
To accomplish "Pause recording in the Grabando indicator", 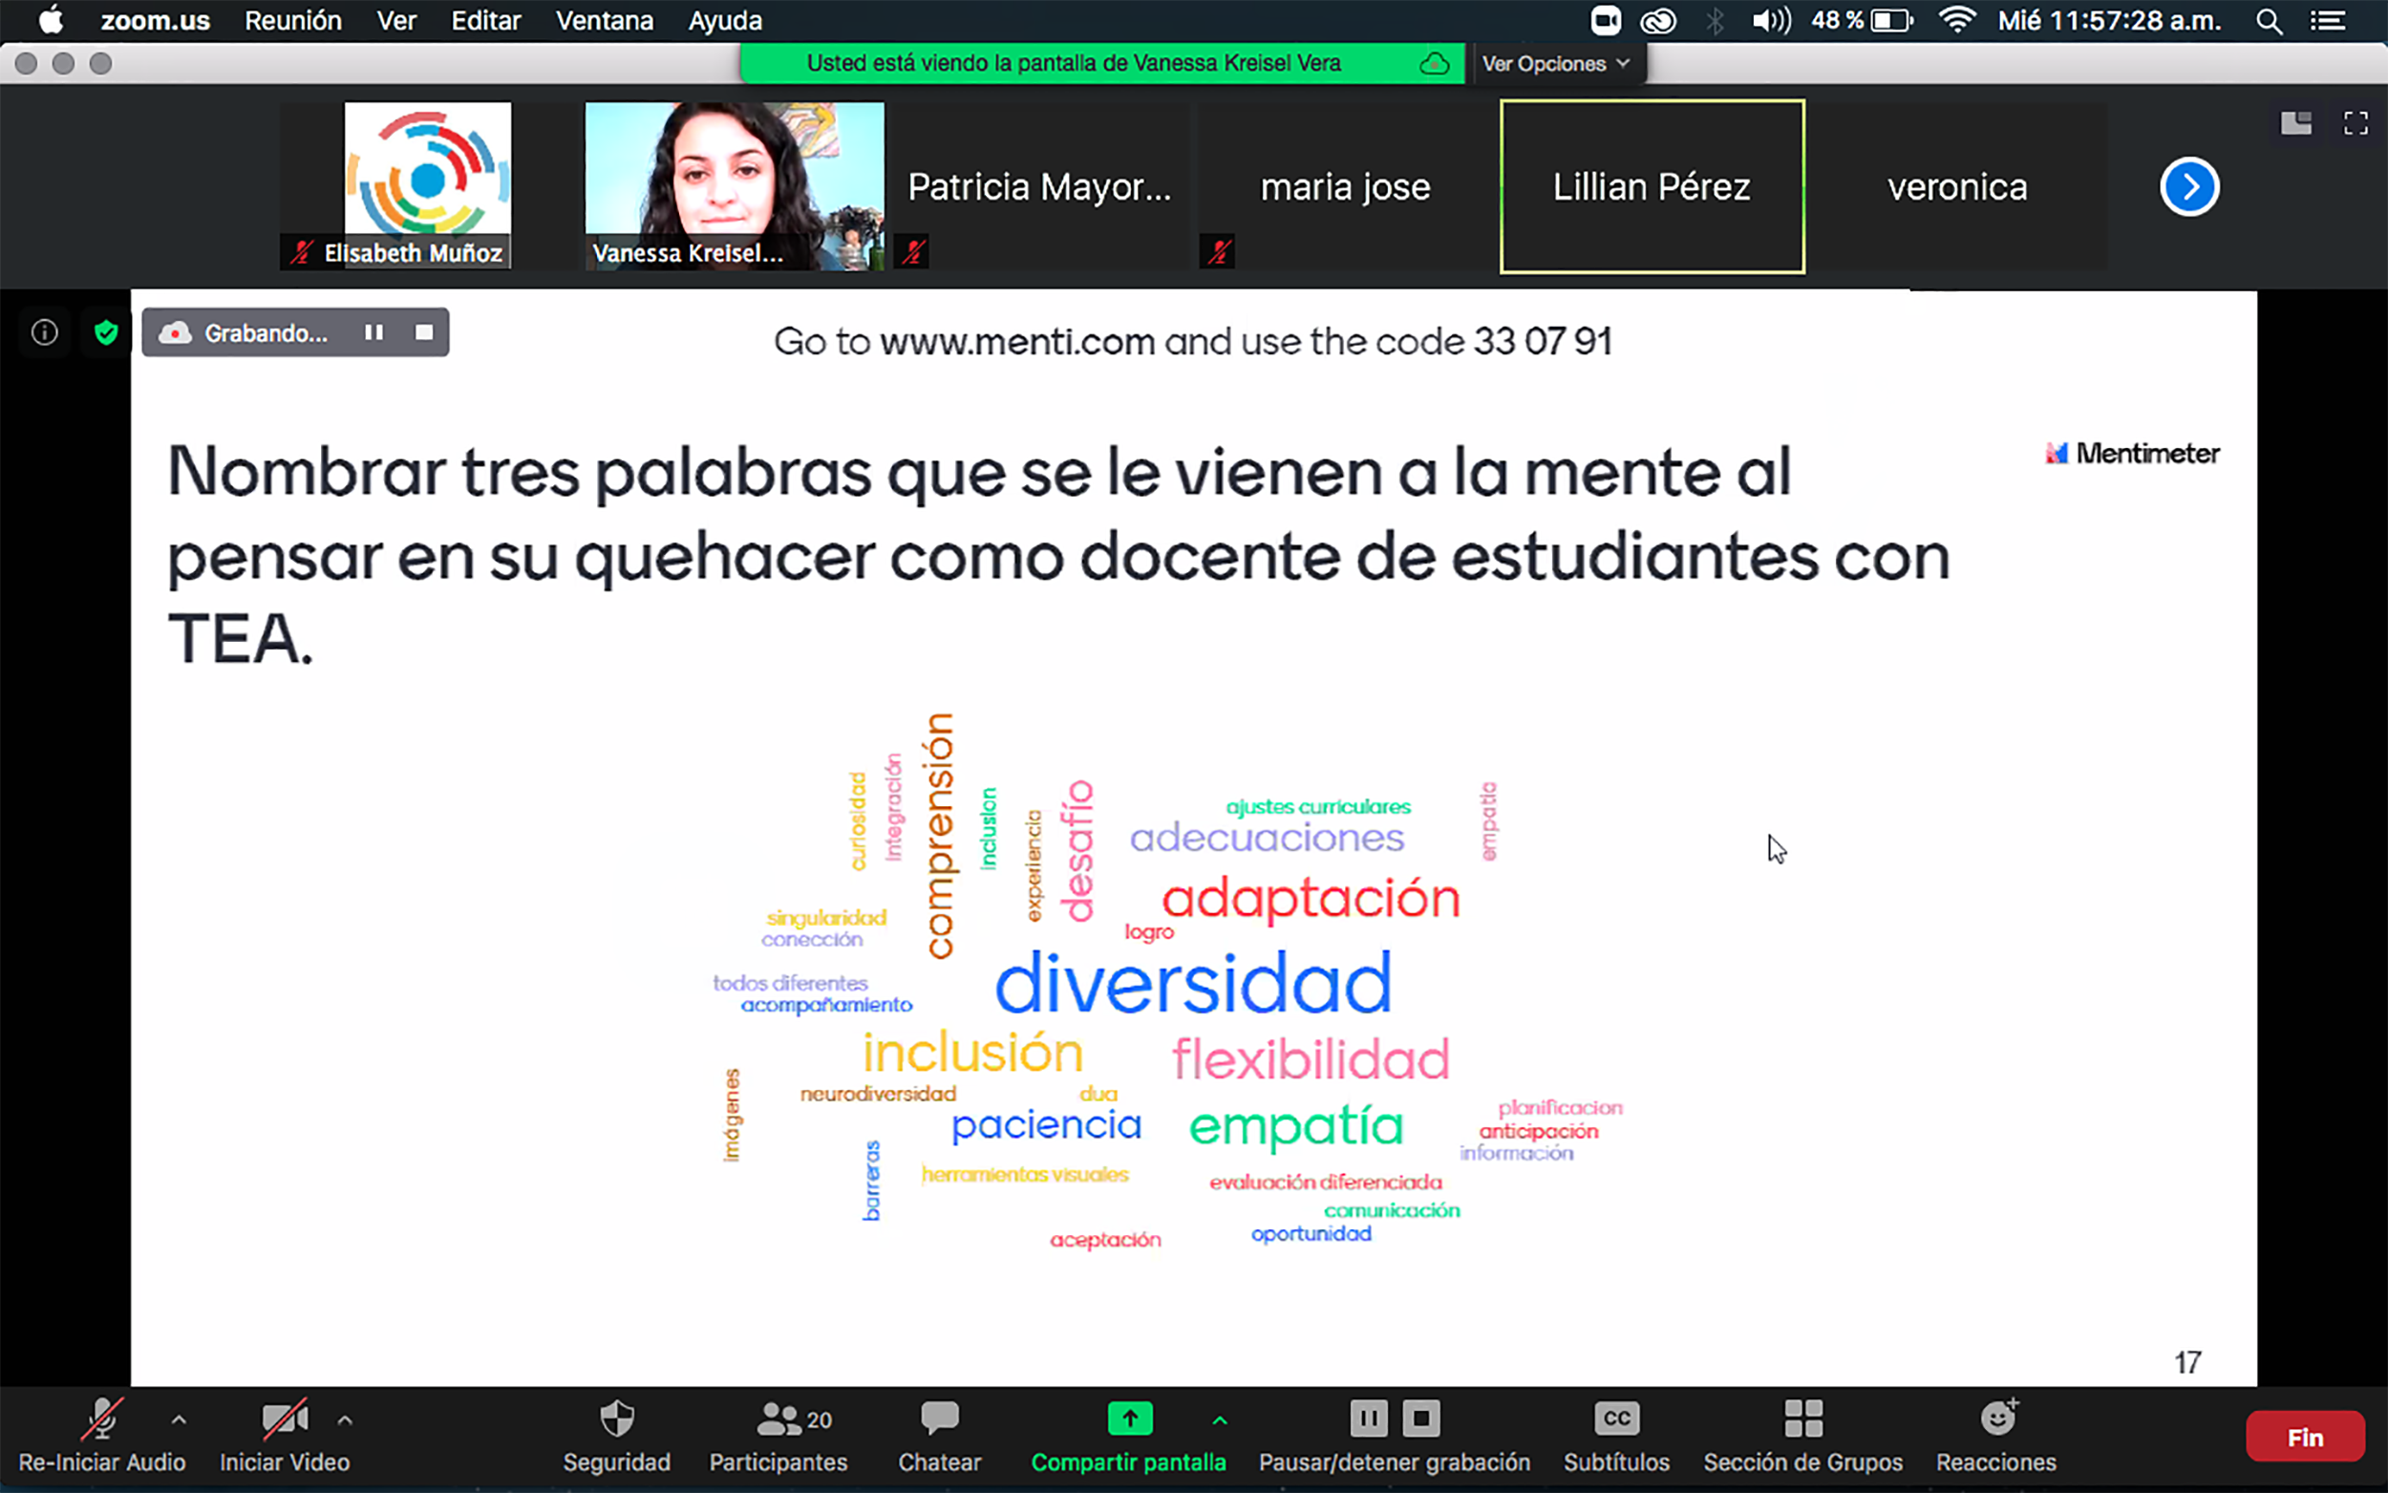I will [x=374, y=332].
